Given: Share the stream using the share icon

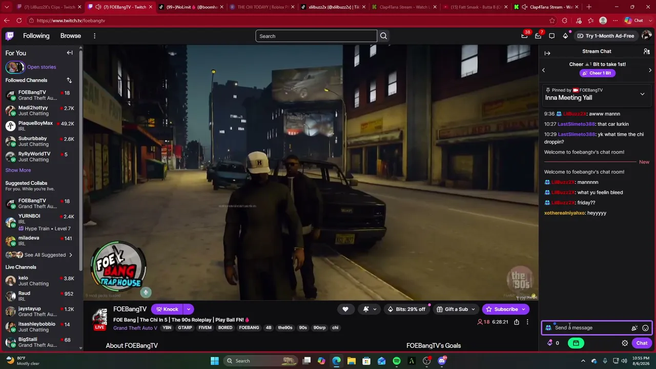Looking at the screenshot, I should [x=517, y=322].
